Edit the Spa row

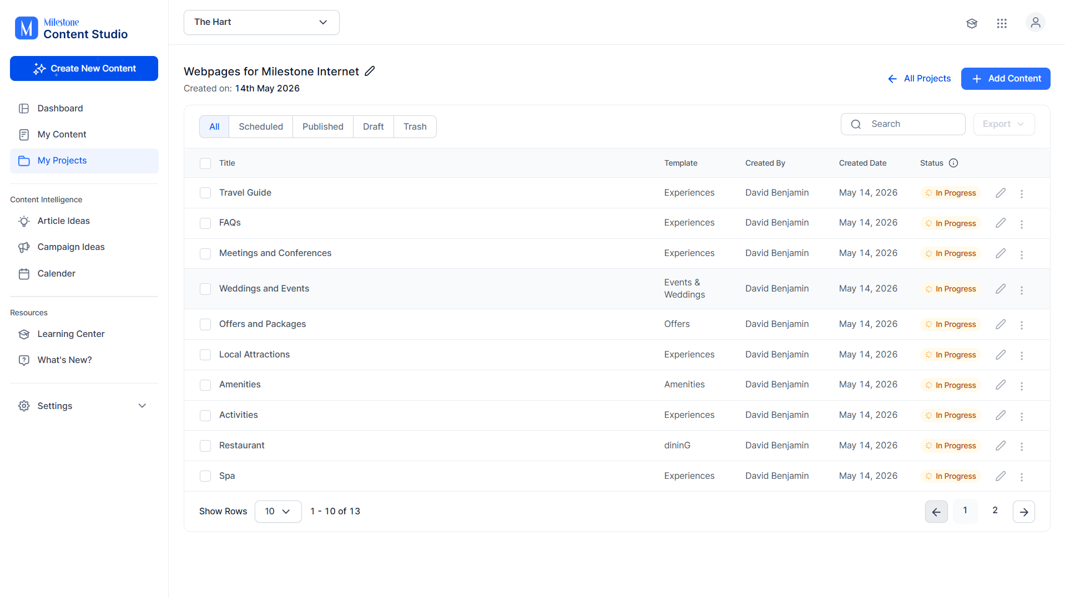pyautogui.click(x=1001, y=476)
